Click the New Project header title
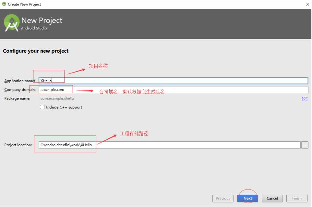This screenshot has width=312, height=207. [42, 20]
